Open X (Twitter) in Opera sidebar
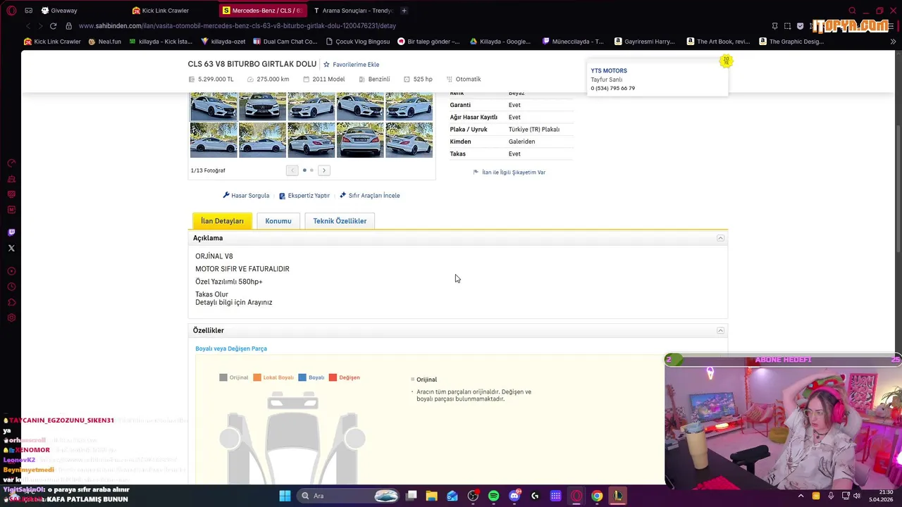This screenshot has height=507, width=902. 11,248
